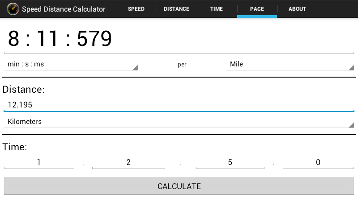Click the Speed Distance Calculator title
Viewport: 358px width, 214px height.
coord(64,9)
